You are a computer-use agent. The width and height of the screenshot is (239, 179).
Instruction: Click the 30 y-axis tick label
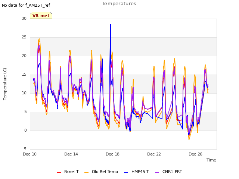click(24, 18)
